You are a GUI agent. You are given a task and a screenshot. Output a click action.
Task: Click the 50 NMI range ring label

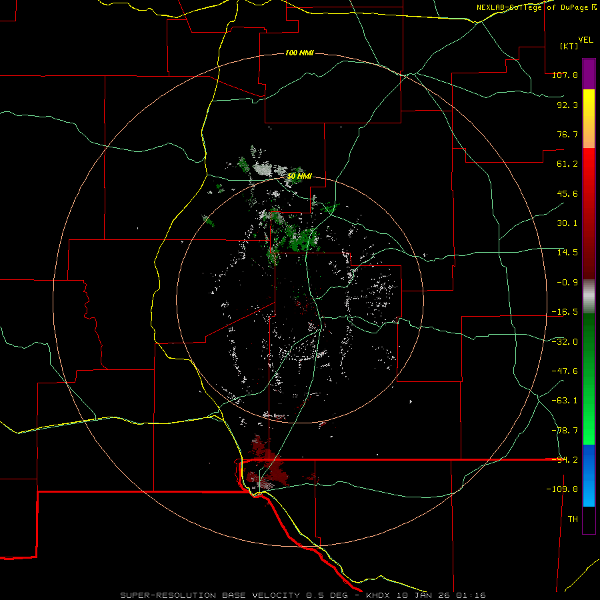click(299, 177)
